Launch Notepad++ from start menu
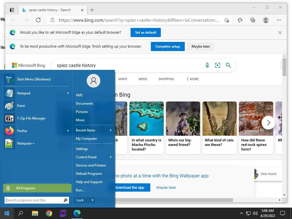 37,143
